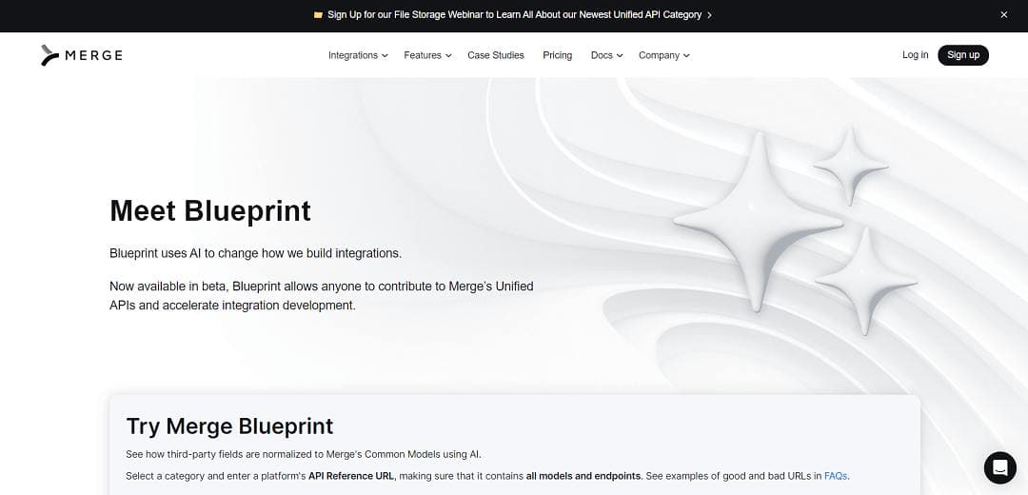Open the Pricing page
Viewport: 1028px width, 495px height.
[557, 55]
